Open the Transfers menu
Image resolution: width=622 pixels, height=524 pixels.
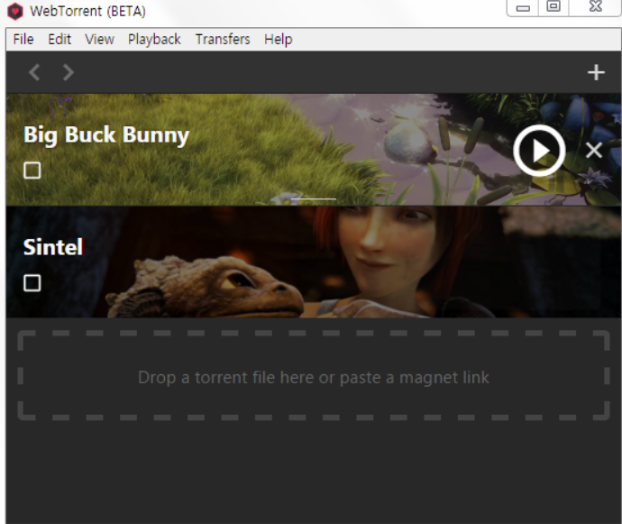click(223, 40)
